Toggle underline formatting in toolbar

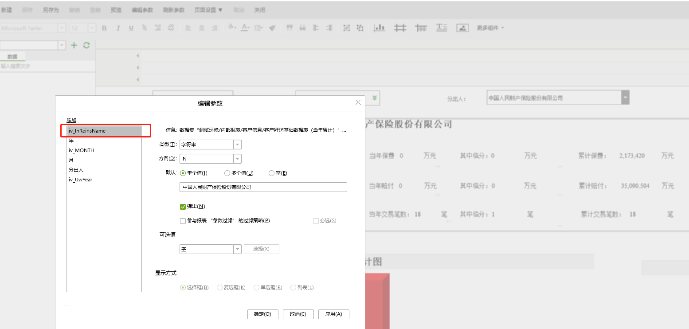131,28
